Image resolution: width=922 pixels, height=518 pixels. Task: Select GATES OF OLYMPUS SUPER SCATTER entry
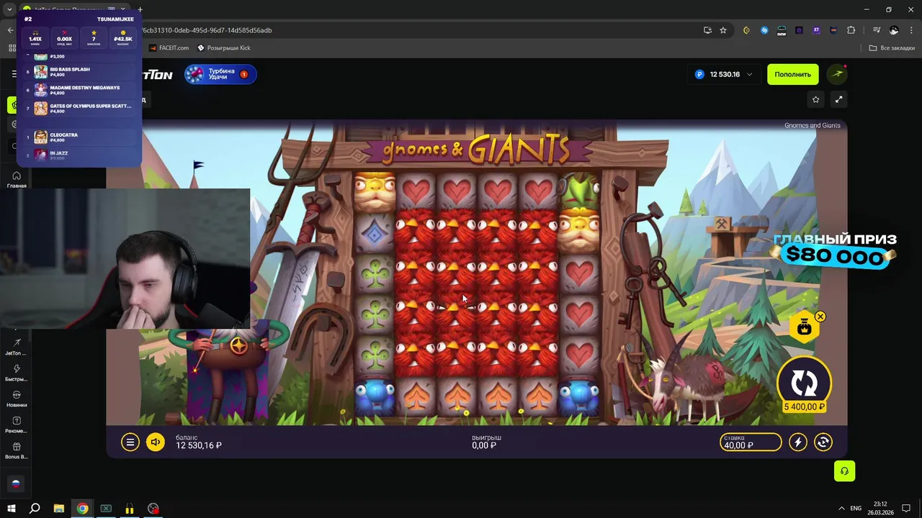[79, 108]
